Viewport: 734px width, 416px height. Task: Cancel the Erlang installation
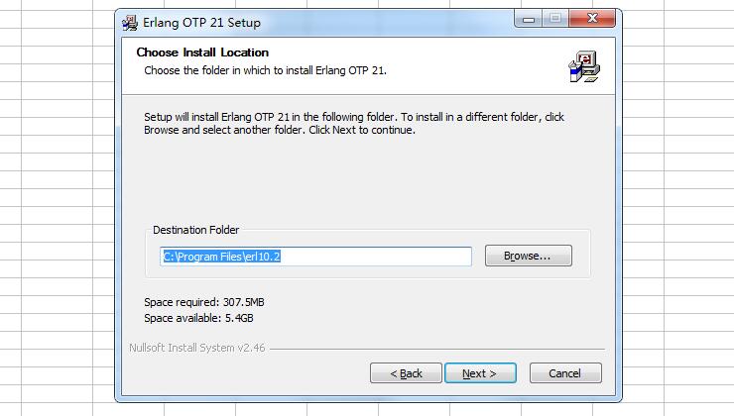click(x=565, y=373)
